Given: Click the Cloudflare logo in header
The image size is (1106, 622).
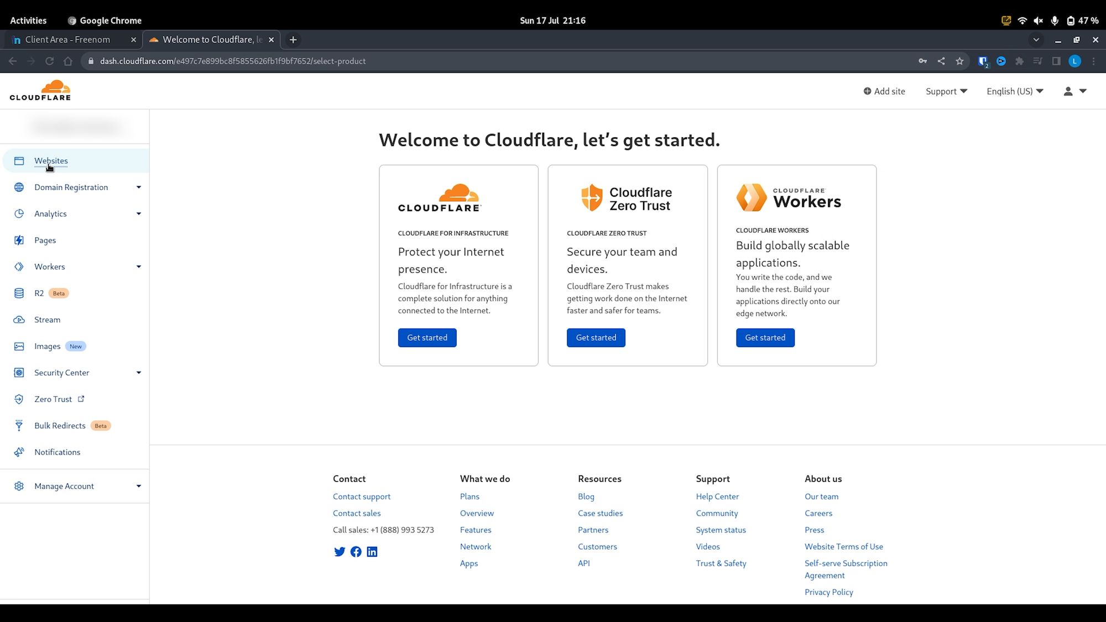Looking at the screenshot, I should coord(40,90).
